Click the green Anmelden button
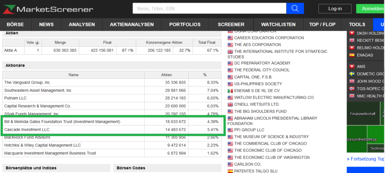 coord(370,9)
